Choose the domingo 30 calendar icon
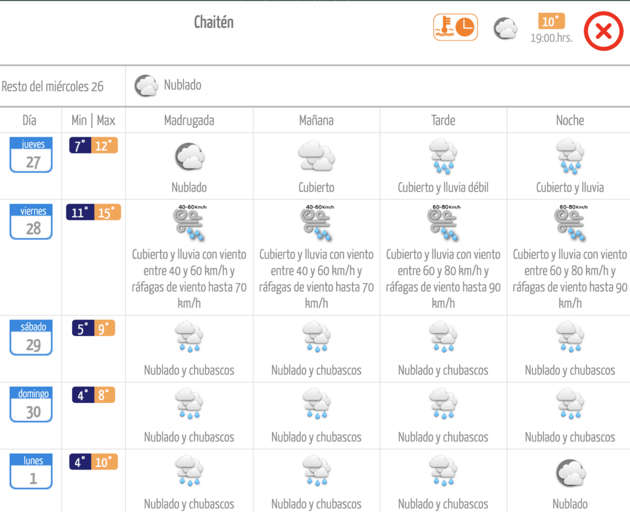This screenshot has height=512, width=630. [31, 405]
